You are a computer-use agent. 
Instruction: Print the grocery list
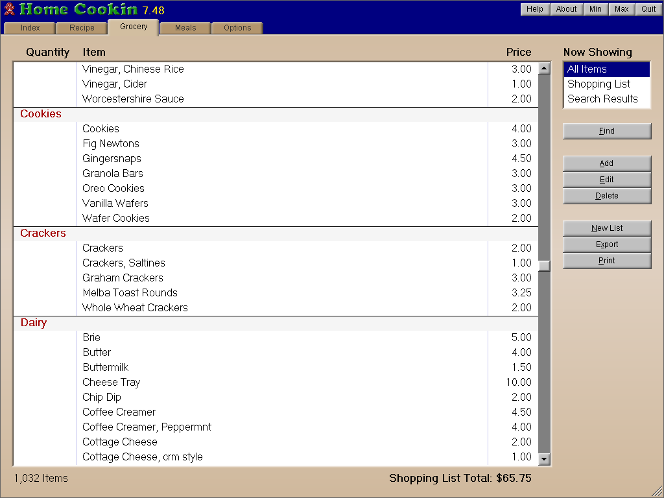[606, 261]
